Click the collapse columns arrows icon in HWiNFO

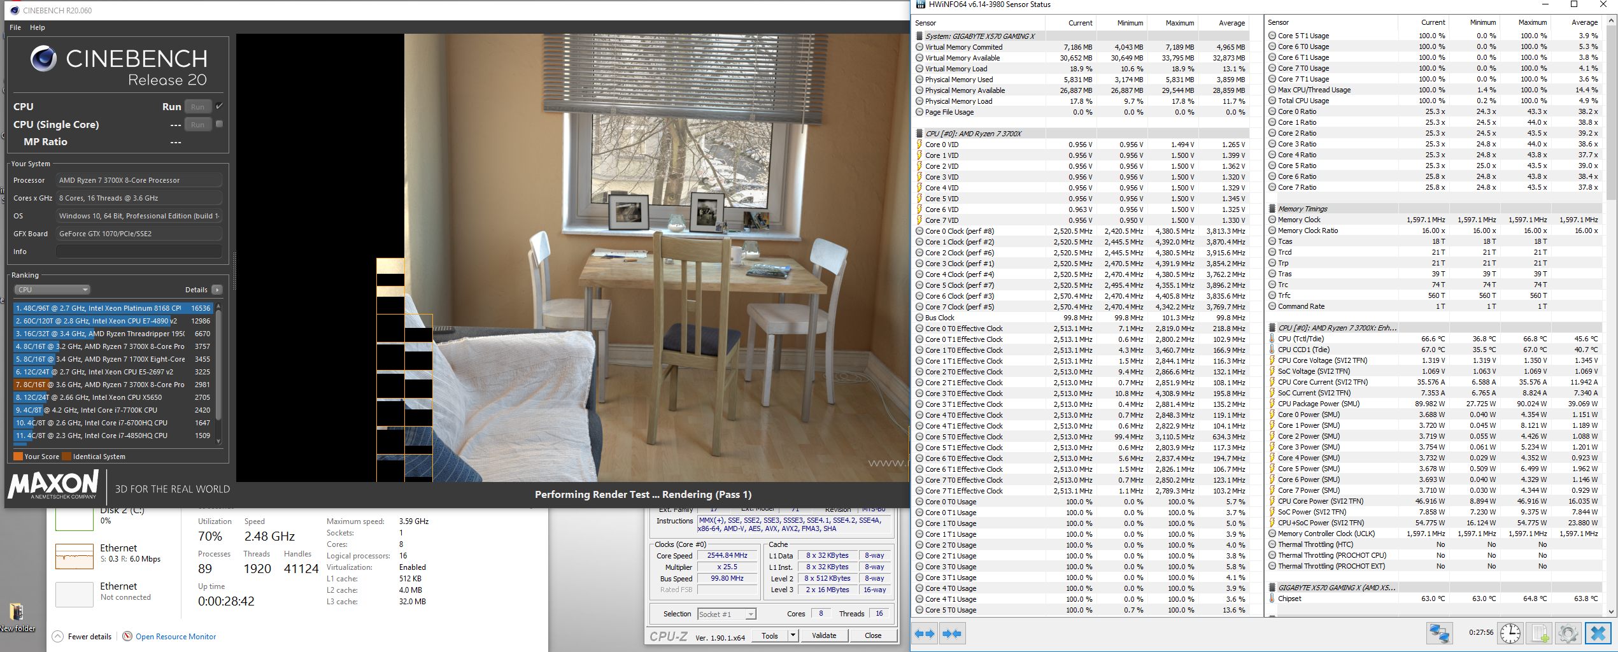tap(952, 634)
